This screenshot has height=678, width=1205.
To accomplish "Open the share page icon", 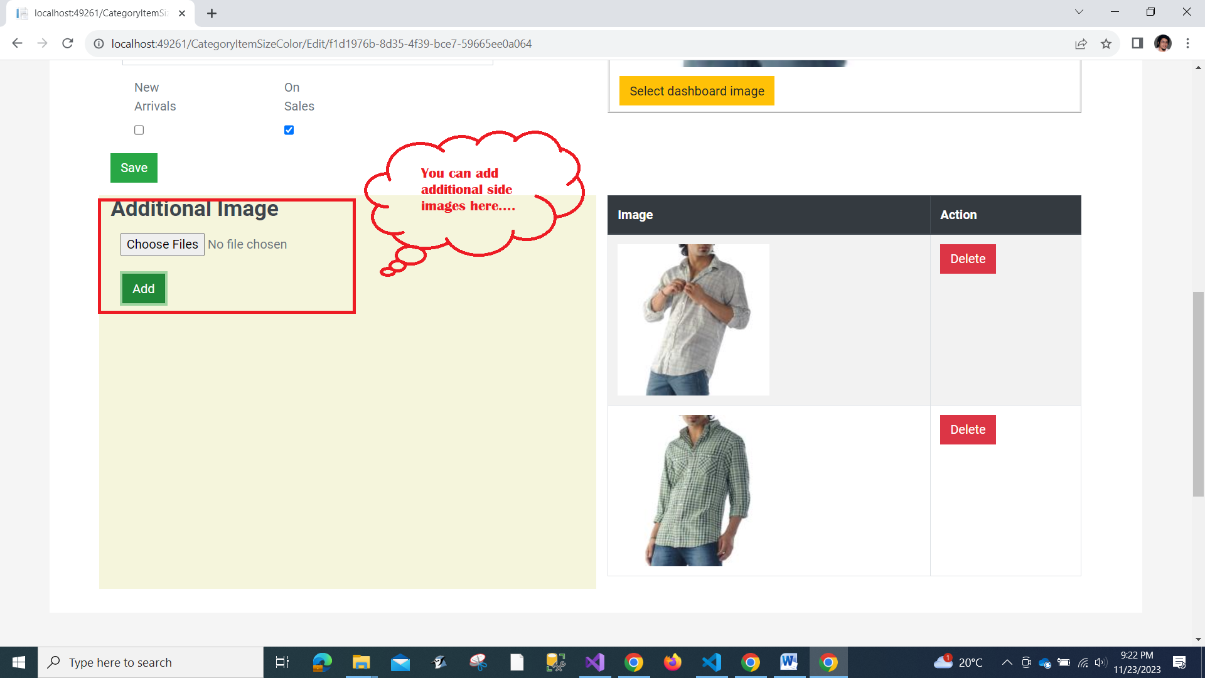I will (x=1081, y=43).
